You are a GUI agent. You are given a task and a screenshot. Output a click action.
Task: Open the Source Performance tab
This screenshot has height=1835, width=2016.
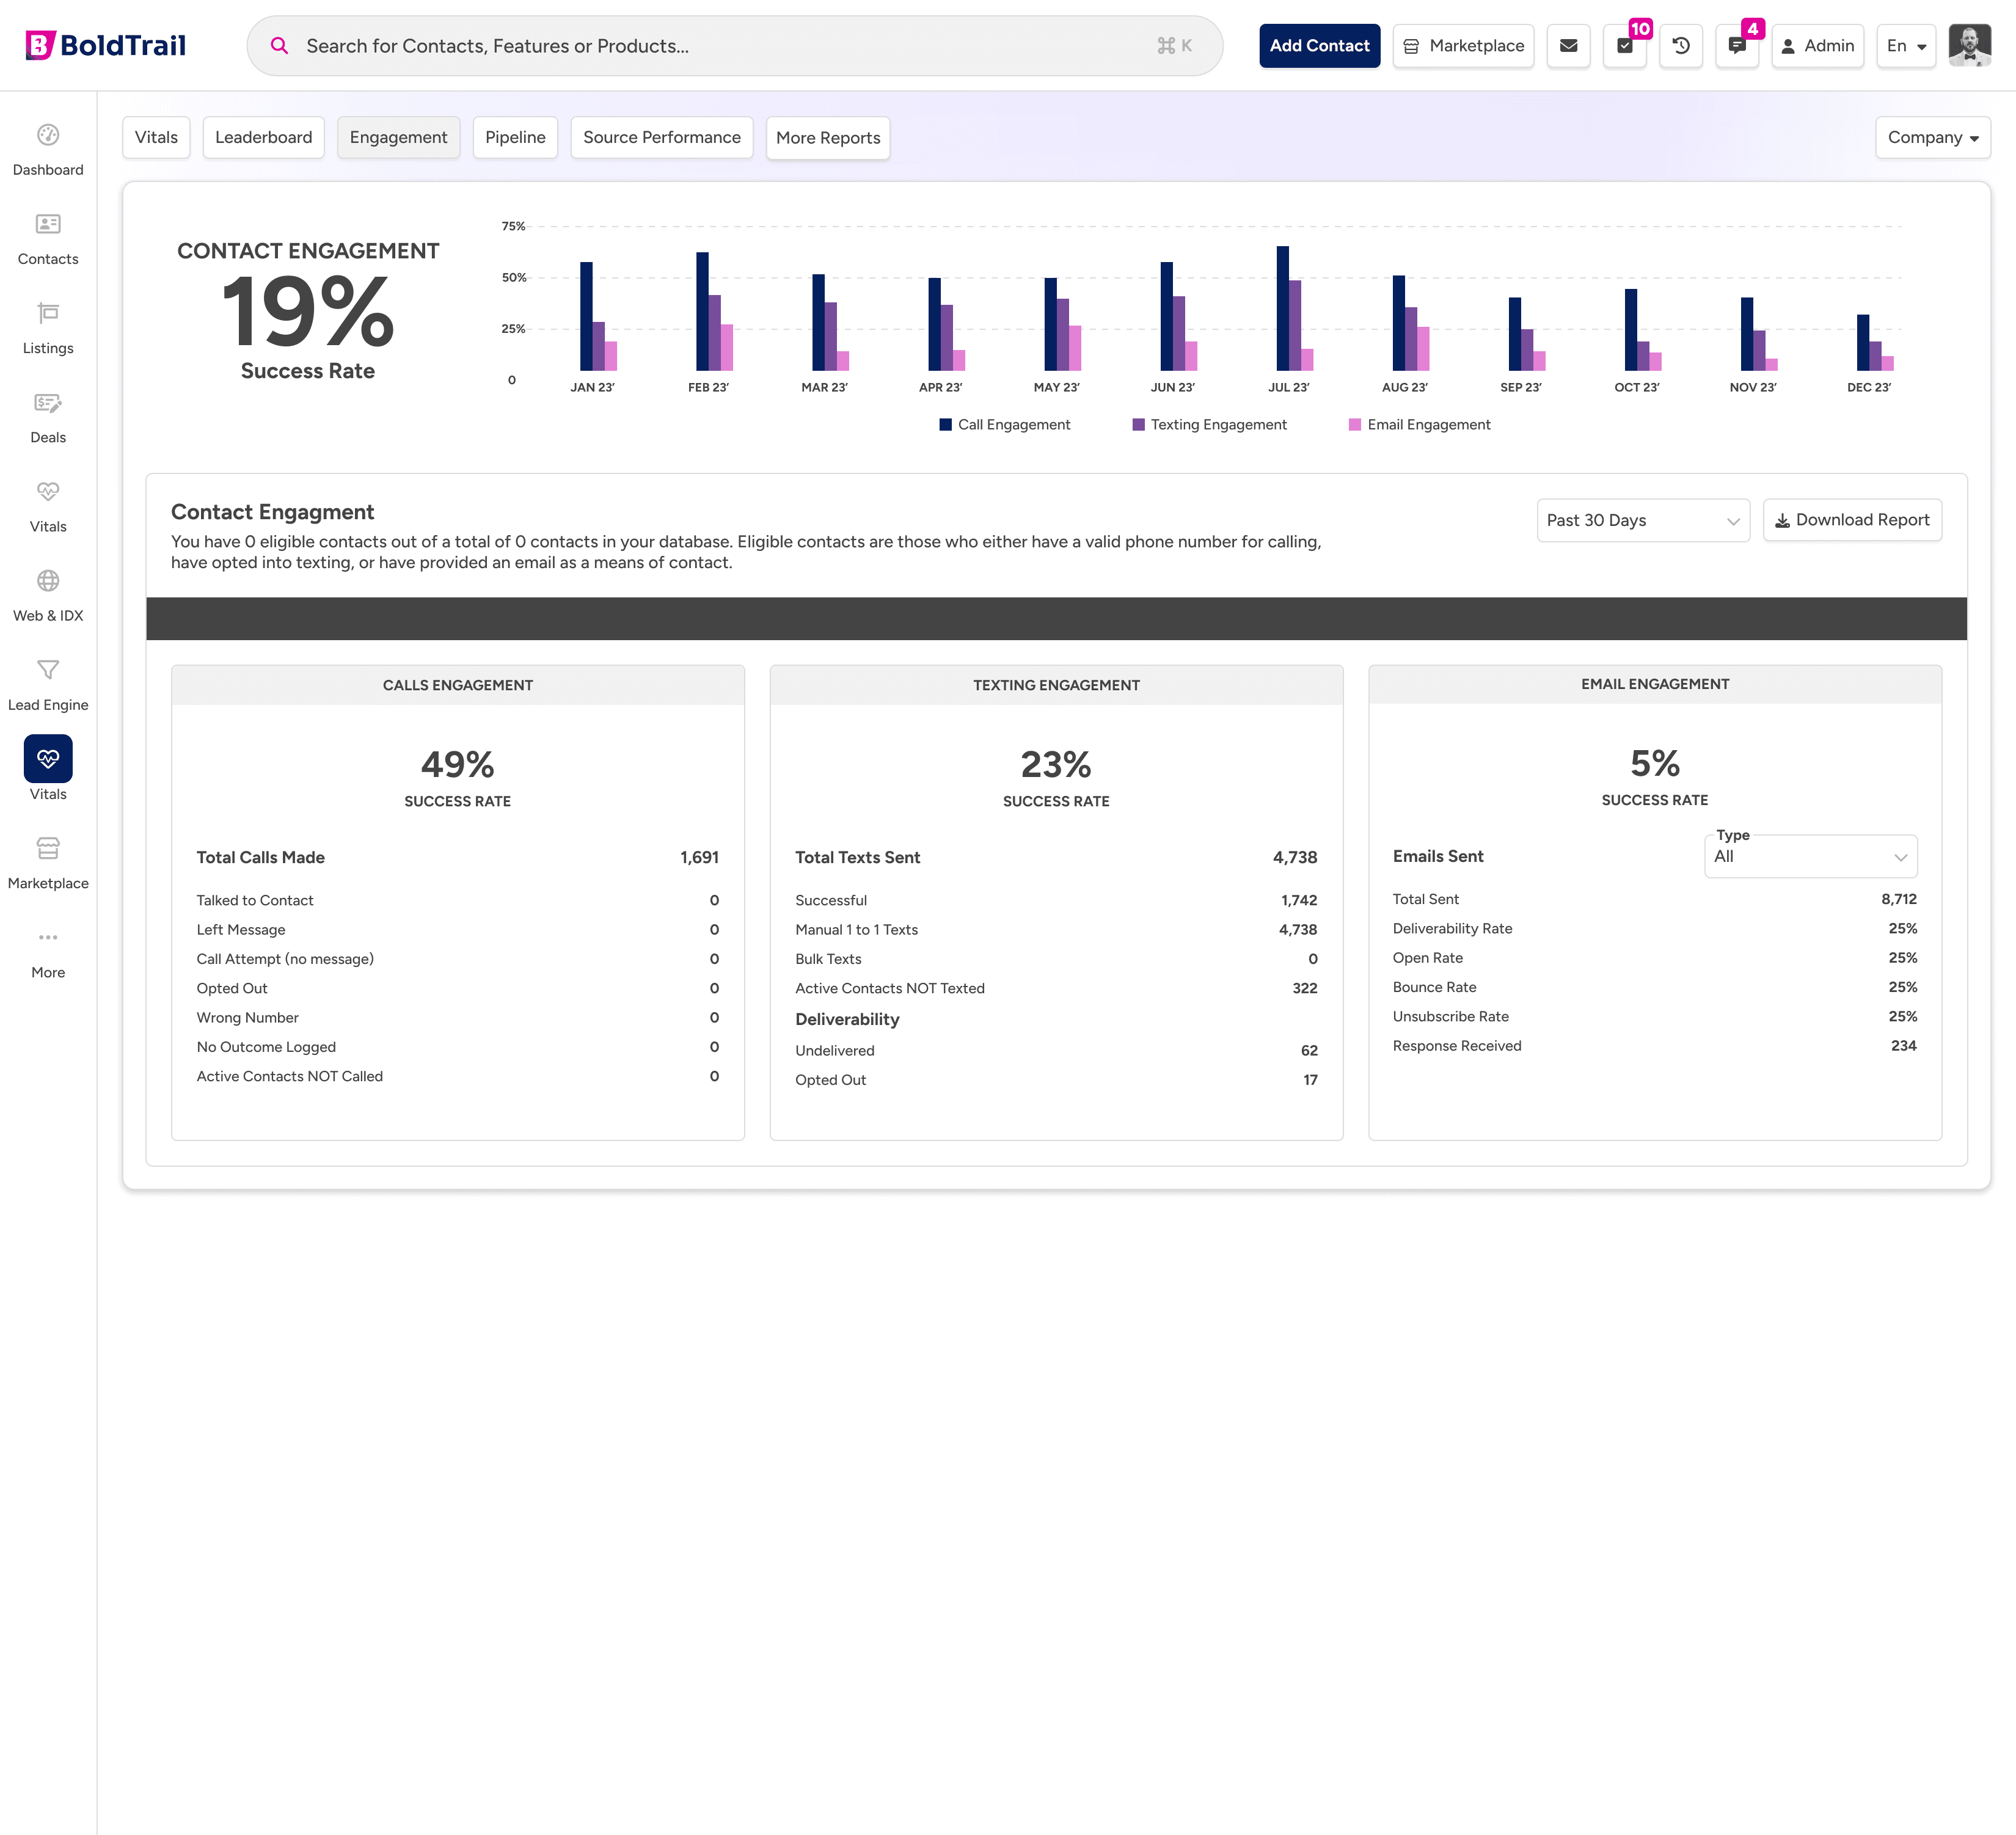[662, 137]
